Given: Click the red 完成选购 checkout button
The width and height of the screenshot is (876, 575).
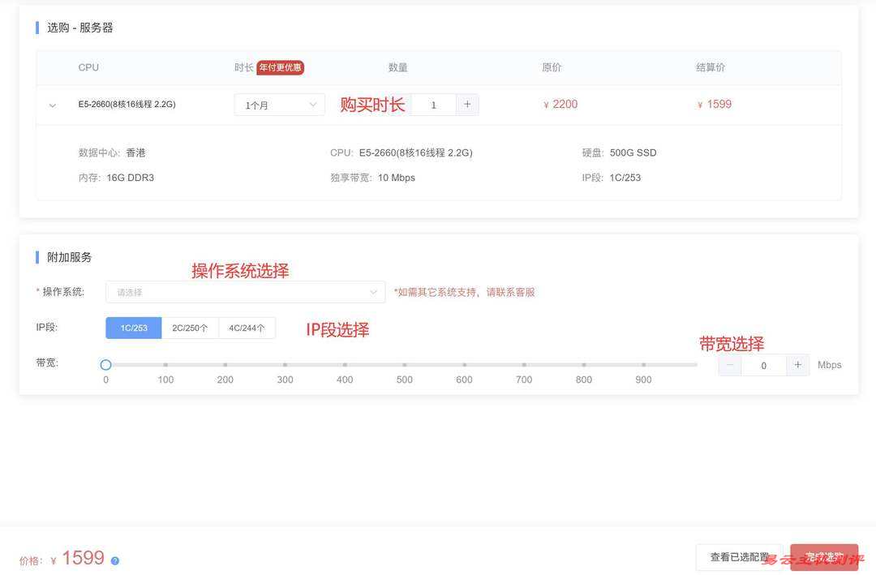Looking at the screenshot, I should coord(824,557).
